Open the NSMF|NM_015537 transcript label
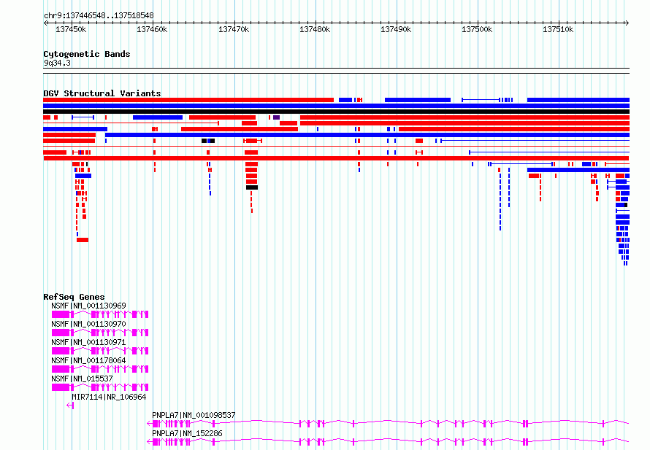Image resolution: width=650 pixels, height=450 pixels. pos(82,379)
